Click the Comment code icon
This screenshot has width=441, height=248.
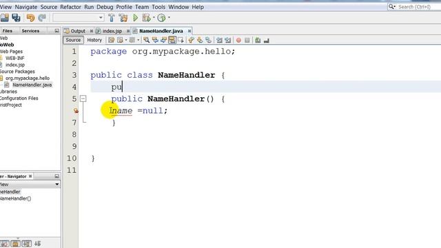tap(258, 40)
